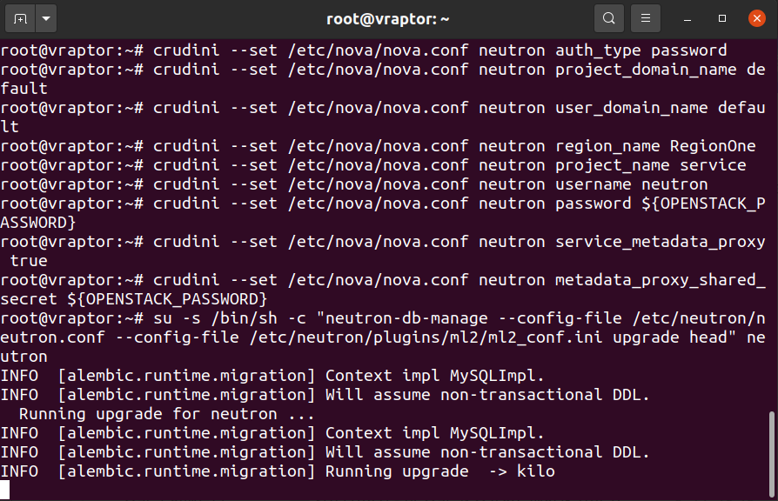Viewport: 778px width, 501px height.
Task: Click the terminal scrollbar thumb
Action: click(x=772, y=454)
